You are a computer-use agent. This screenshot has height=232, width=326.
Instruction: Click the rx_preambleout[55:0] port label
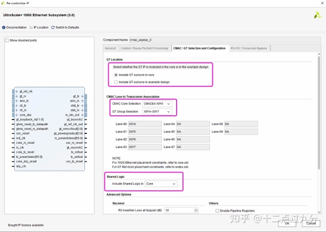[x=69, y=138]
